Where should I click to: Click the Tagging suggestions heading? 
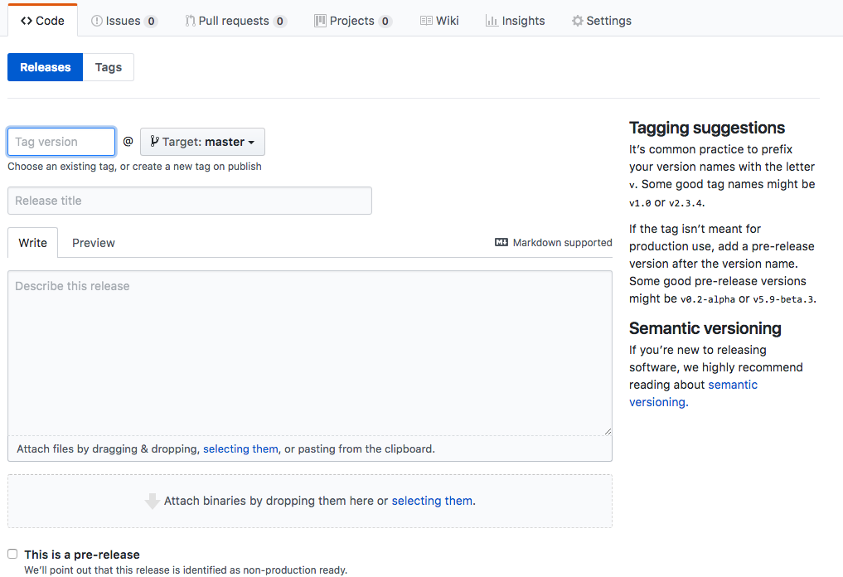[x=707, y=128]
